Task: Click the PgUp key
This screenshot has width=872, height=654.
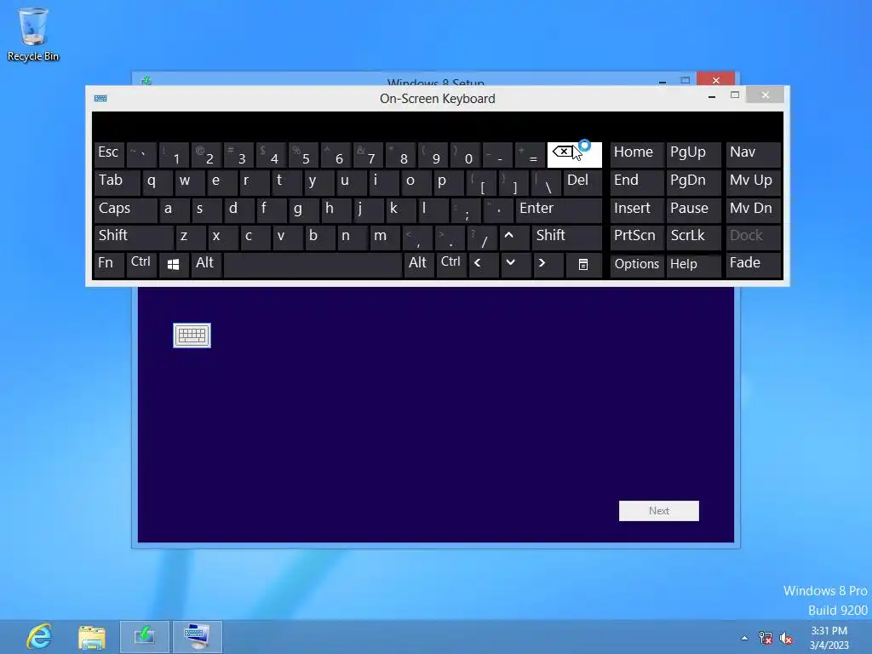Action: click(x=693, y=155)
